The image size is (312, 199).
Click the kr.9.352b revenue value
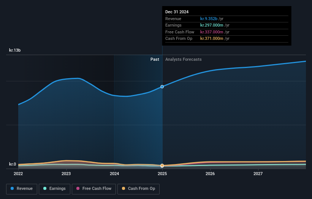[209, 19]
